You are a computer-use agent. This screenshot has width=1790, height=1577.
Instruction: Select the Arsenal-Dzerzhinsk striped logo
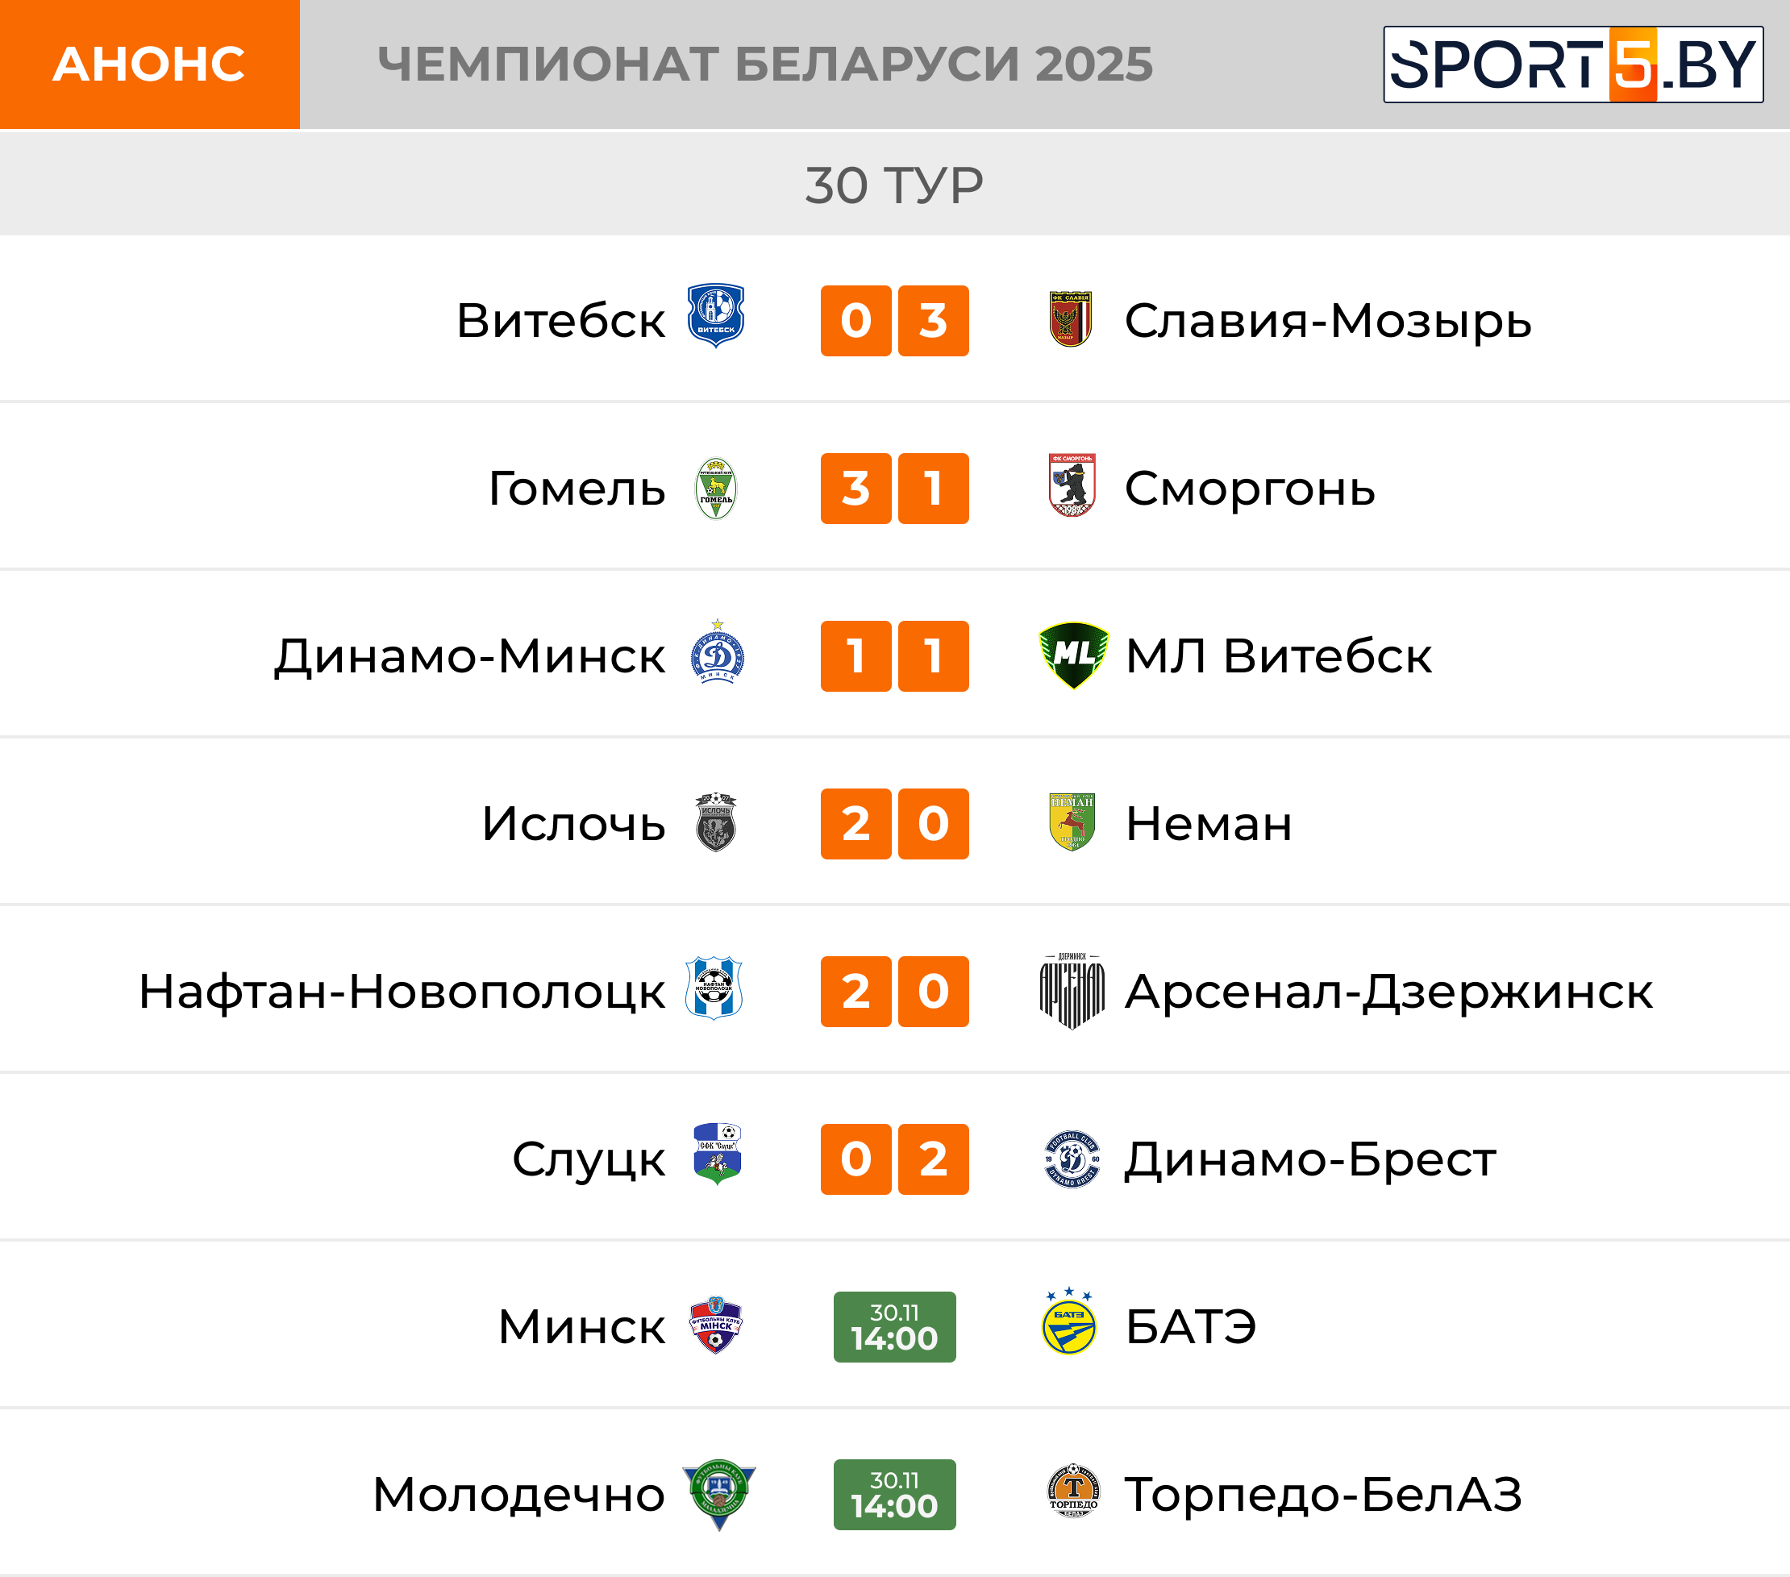point(1072,990)
